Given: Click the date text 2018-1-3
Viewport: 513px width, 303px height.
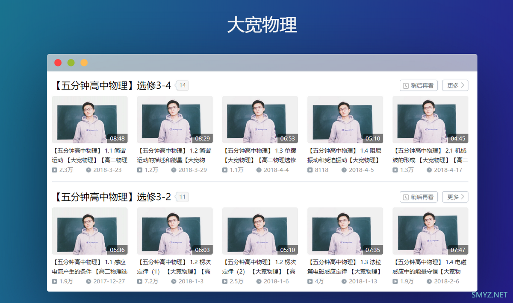Looking at the screenshot, I should (191, 281).
